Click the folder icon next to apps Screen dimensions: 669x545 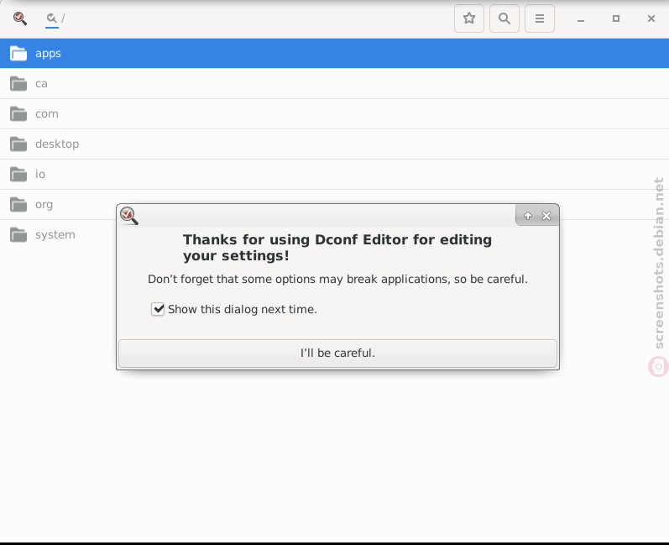pyautogui.click(x=18, y=54)
